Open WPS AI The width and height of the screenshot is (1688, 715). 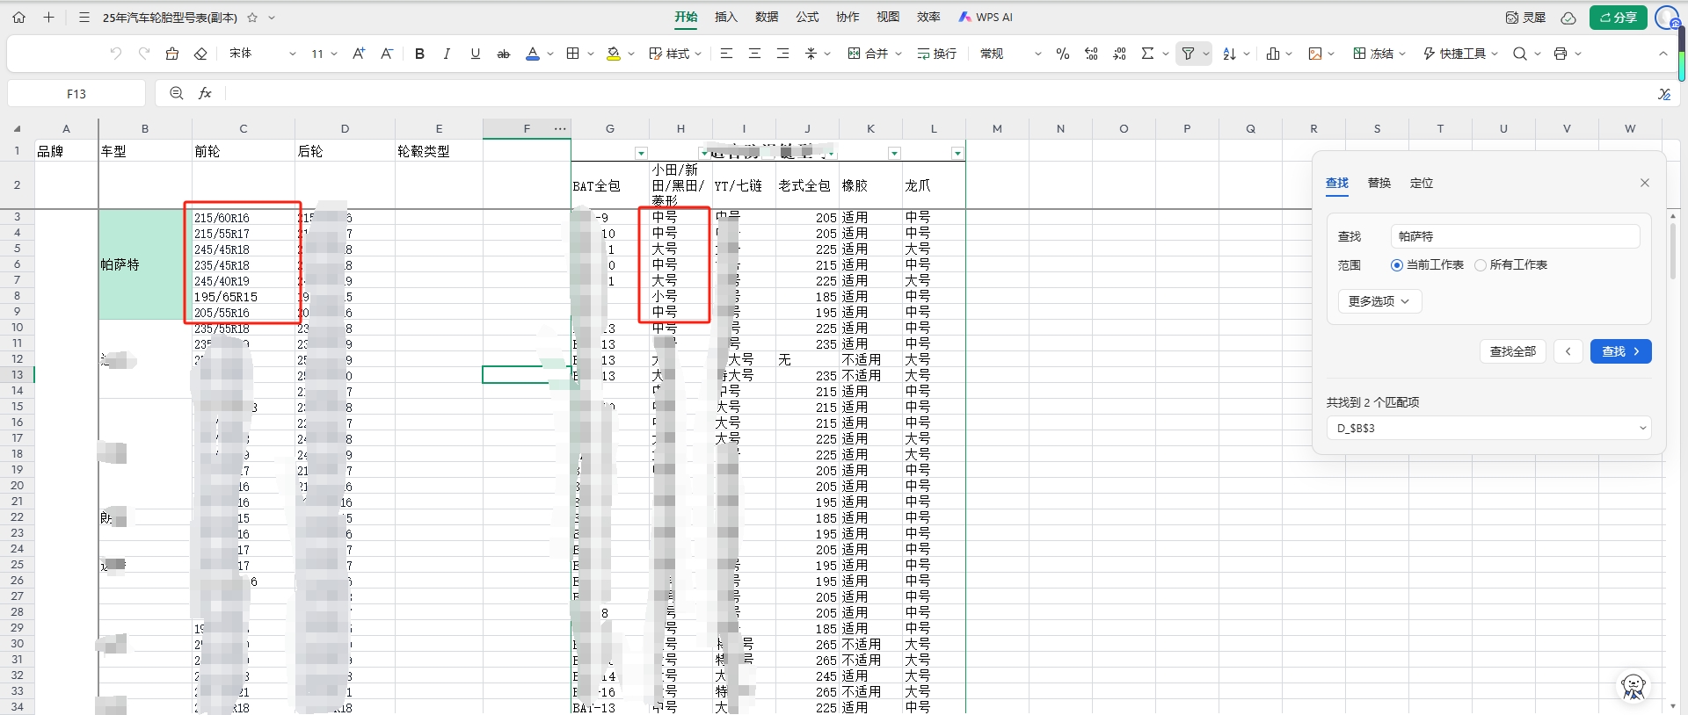(986, 17)
